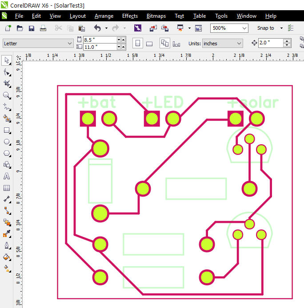Open the 500% zoom level dropdown

point(244,28)
